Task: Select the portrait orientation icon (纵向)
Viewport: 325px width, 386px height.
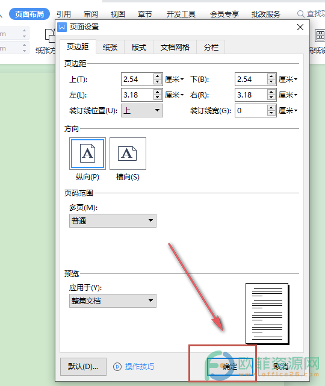Action: 88,154
